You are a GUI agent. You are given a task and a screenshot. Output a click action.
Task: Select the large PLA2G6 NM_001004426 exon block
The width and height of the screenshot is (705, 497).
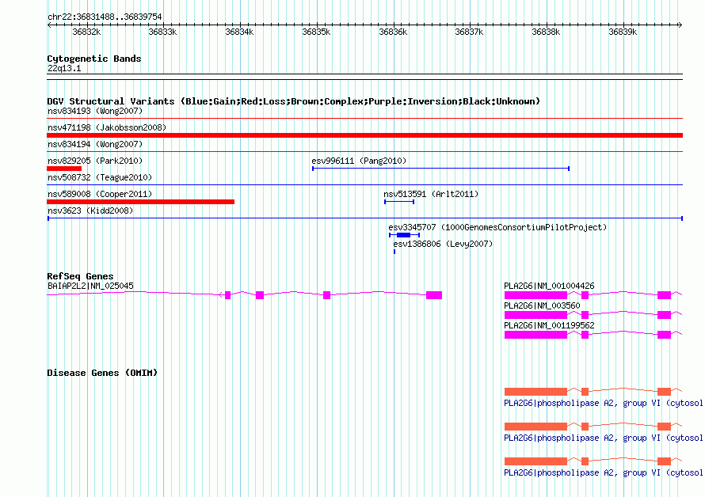(535, 295)
